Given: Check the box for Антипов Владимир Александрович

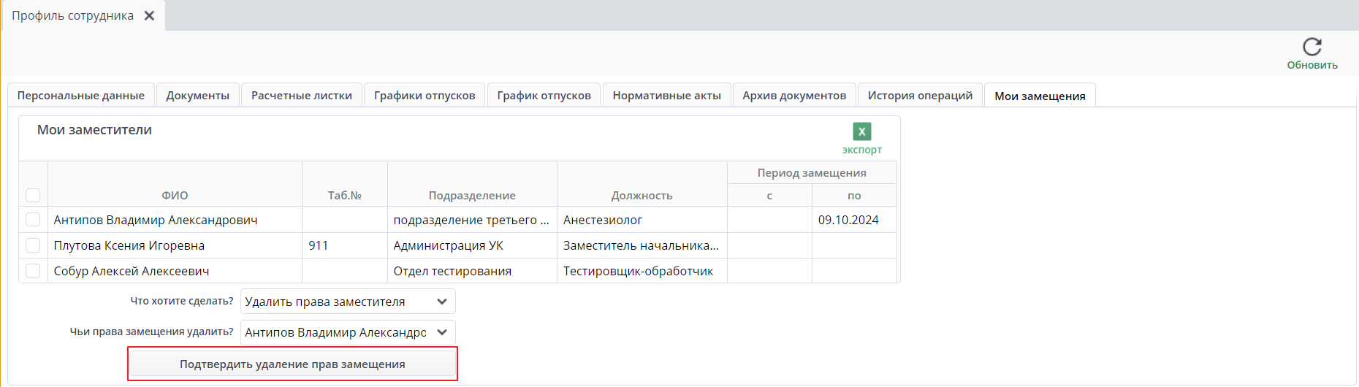Looking at the screenshot, I should [x=33, y=219].
